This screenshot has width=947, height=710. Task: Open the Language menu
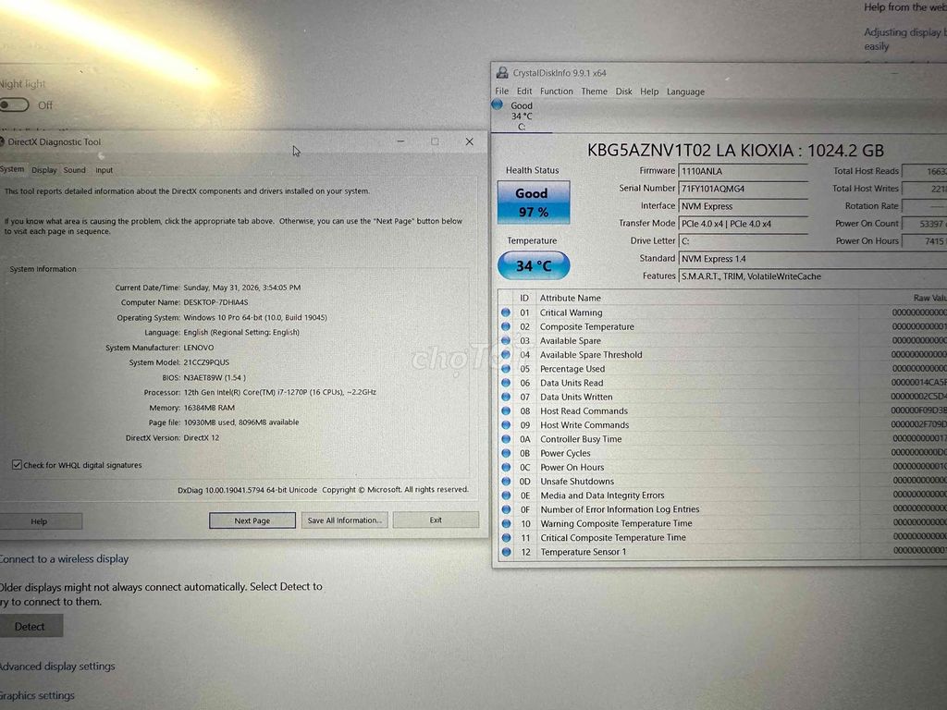click(x=685, y=92)
